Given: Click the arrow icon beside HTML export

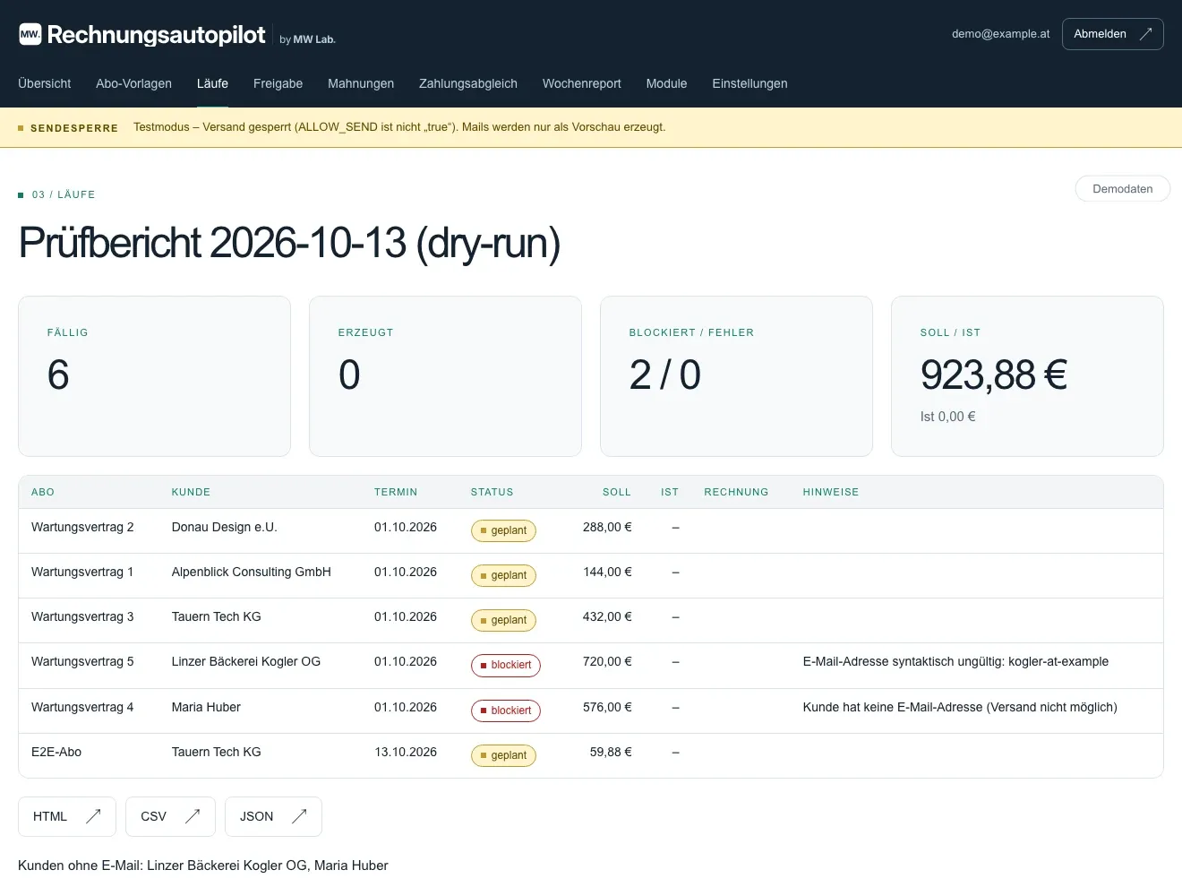Looking at the screenshot, I should coord(93,816).
